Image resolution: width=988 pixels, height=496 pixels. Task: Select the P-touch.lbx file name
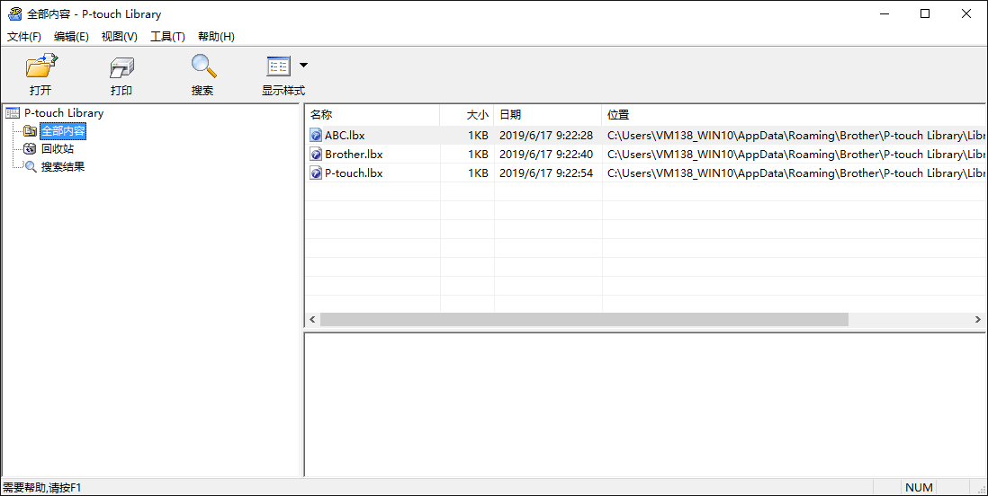point(354,173)
